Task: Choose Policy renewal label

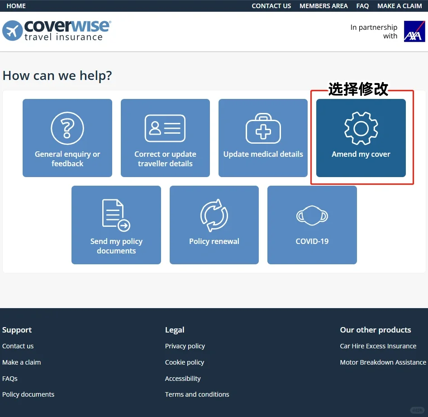Action: coord(214,241)
